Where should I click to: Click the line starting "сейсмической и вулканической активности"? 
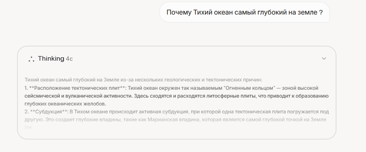point(176,96)
